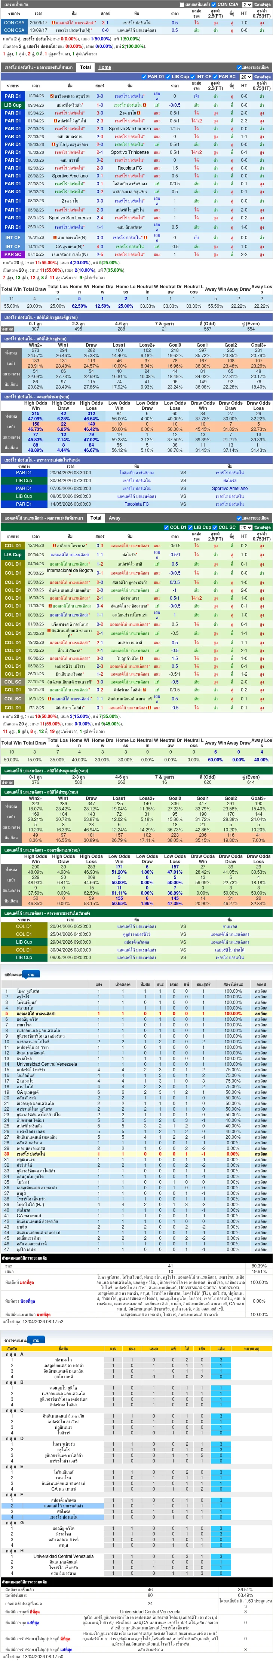273x1665 pixels.
Task: Toggle the PAR D1 league filter checkbox
Action: [x=145, y=77]
